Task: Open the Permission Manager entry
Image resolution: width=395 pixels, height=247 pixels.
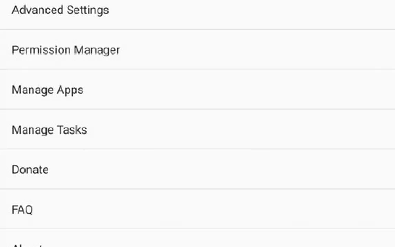Action: coord(66,50)
